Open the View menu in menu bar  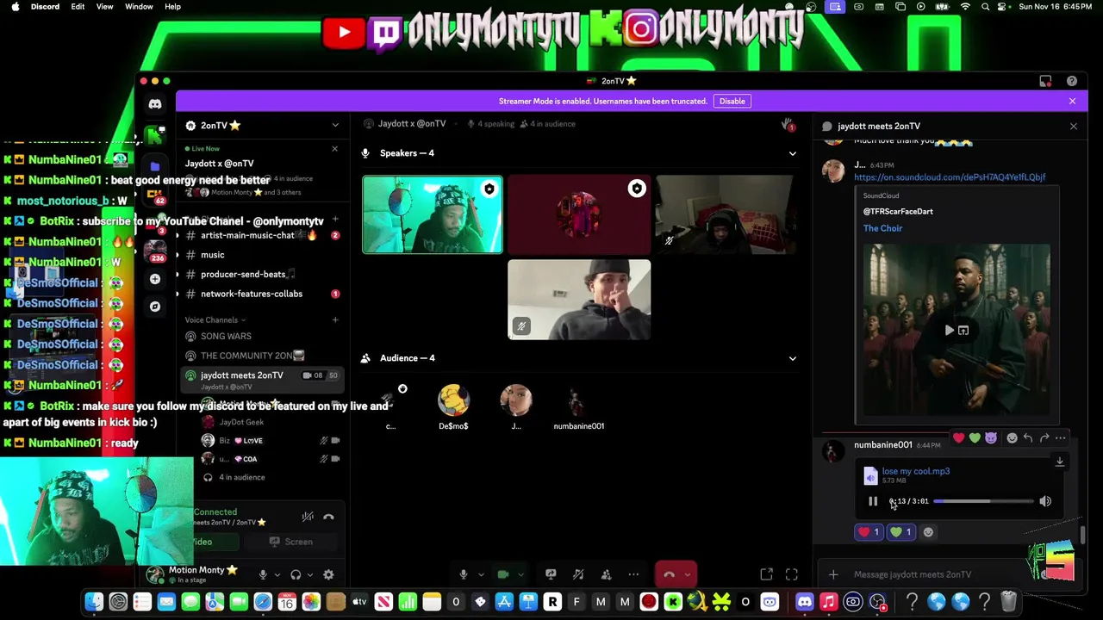[104, 7]
